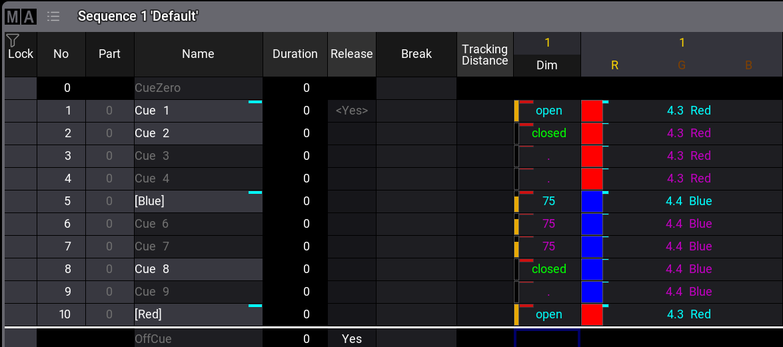Click the 'closed' Dim value of Cue 8
The image size is (783, 347).
click(549, 269)
